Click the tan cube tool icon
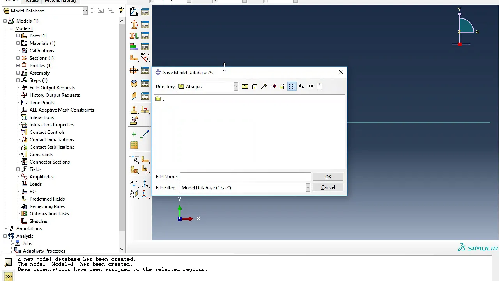Screen dimensions: 499x281 click(x=134, y=83)
